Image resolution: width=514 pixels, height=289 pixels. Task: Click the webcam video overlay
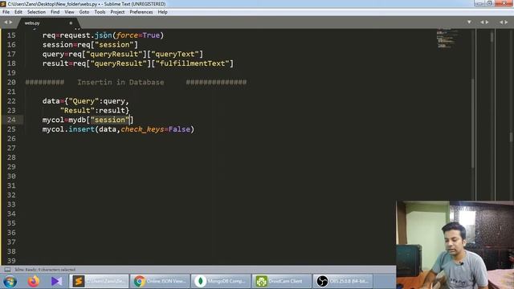455,245
